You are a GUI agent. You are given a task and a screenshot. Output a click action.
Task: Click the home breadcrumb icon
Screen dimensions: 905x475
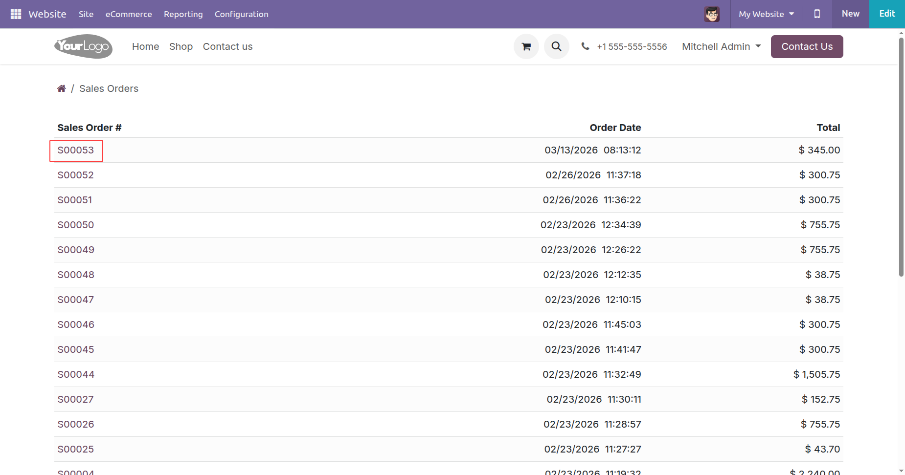62,88
